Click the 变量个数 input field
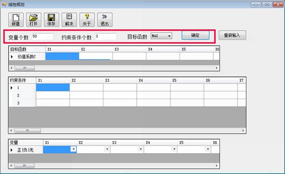Image resolution: width=285 pixels, height=174 pixels. click(x=43, y=37)
